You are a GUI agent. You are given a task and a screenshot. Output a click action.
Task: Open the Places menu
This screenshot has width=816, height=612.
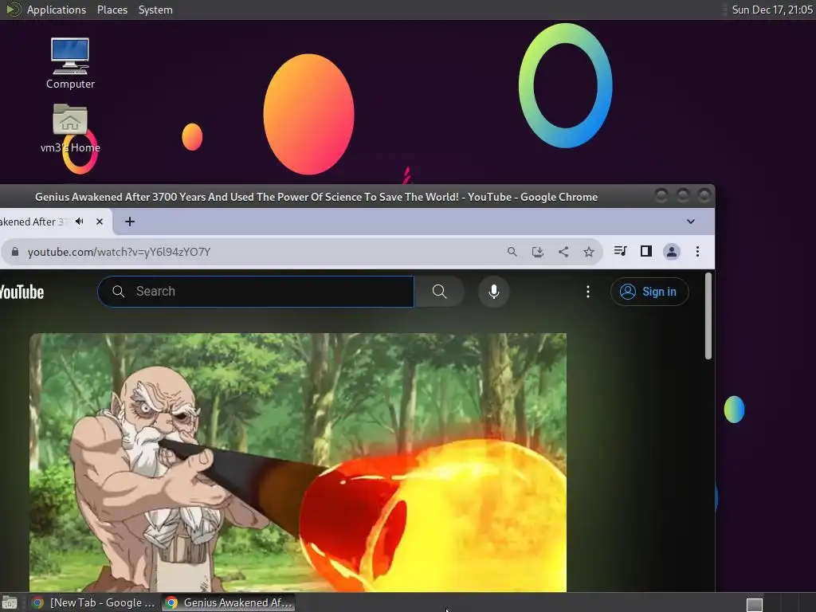pos(112,10)
